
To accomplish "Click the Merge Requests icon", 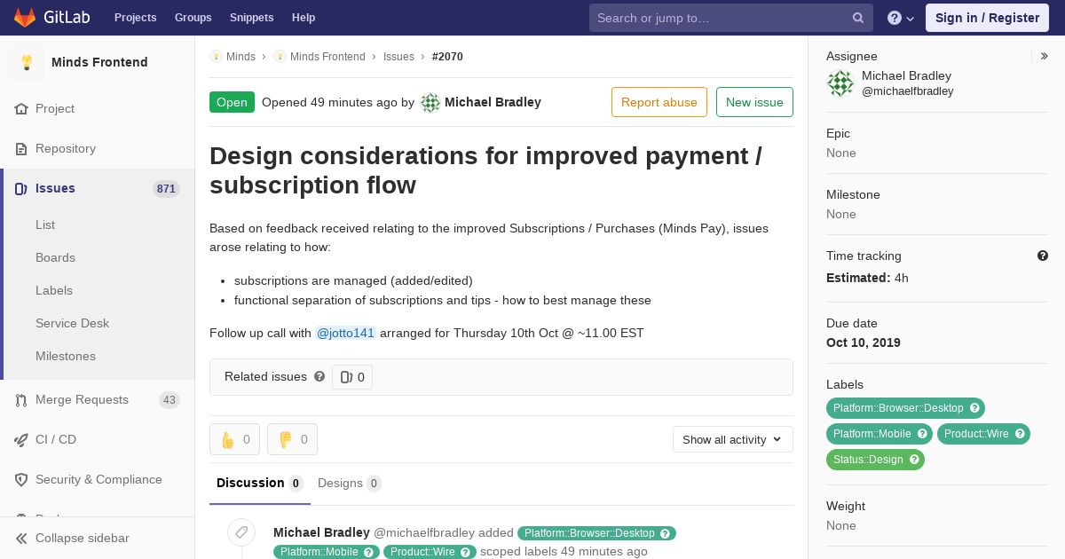I will coord(21,399).
